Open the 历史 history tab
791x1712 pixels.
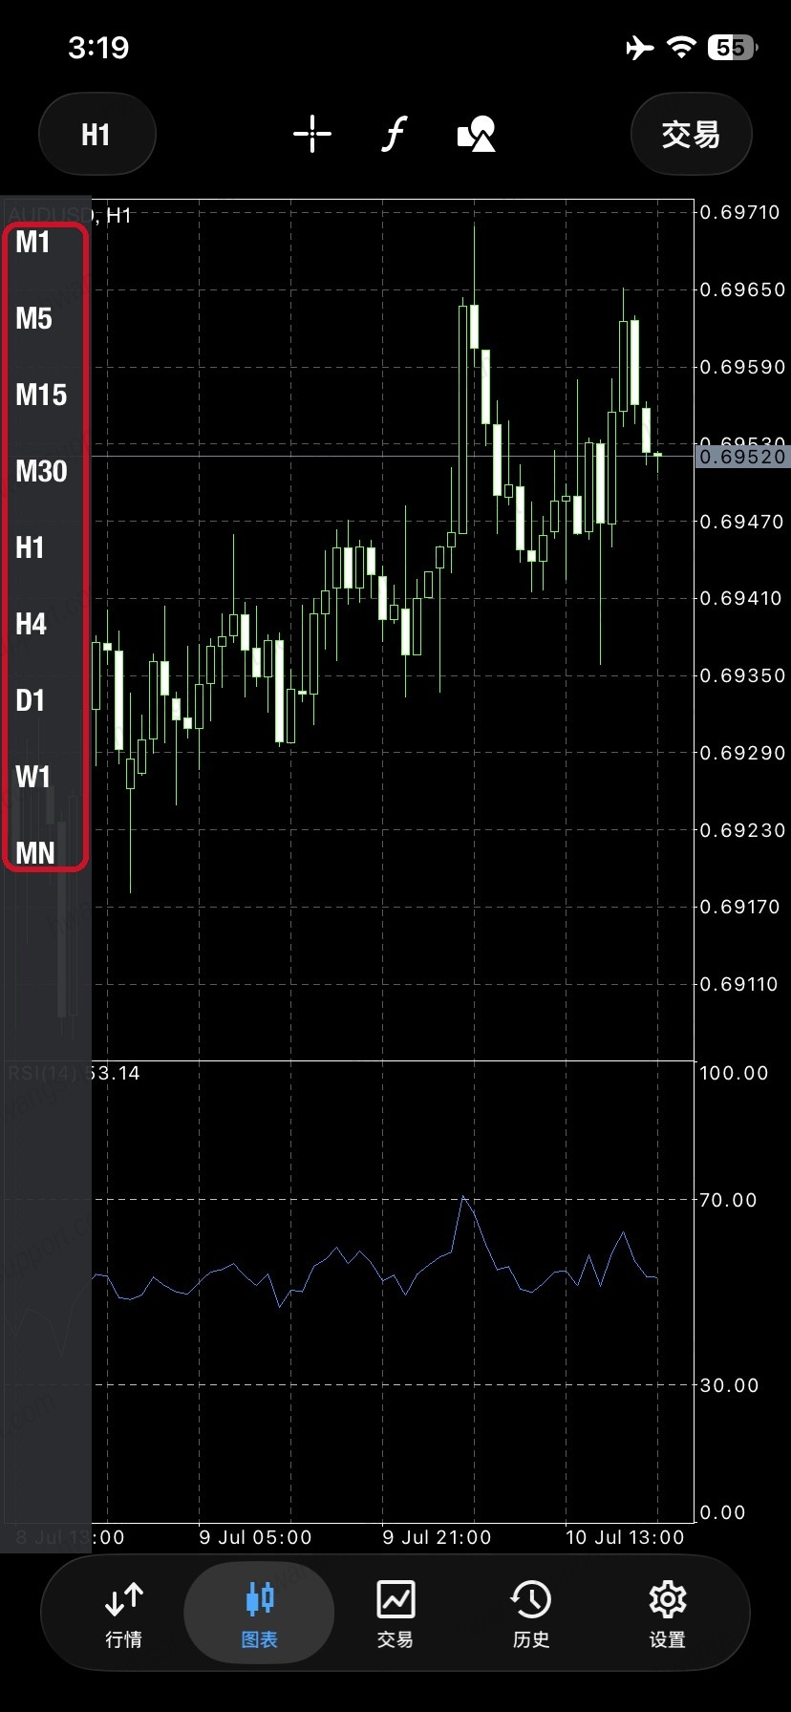pyautogui.click(x=530, y=1615)
